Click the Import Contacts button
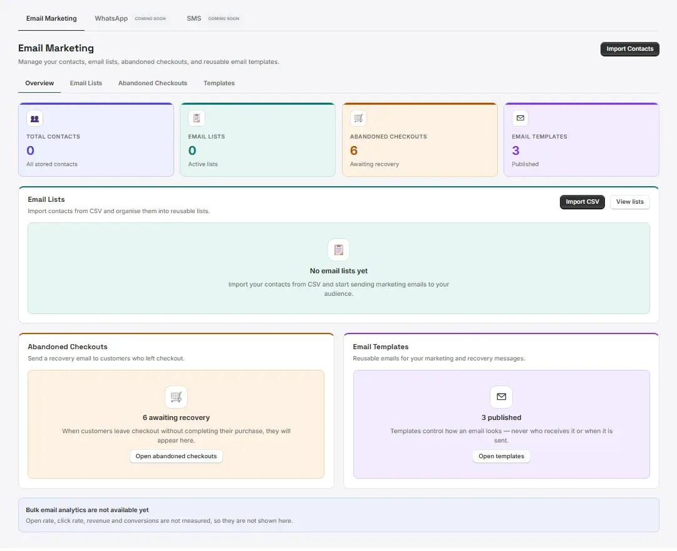 coord(631,50)
